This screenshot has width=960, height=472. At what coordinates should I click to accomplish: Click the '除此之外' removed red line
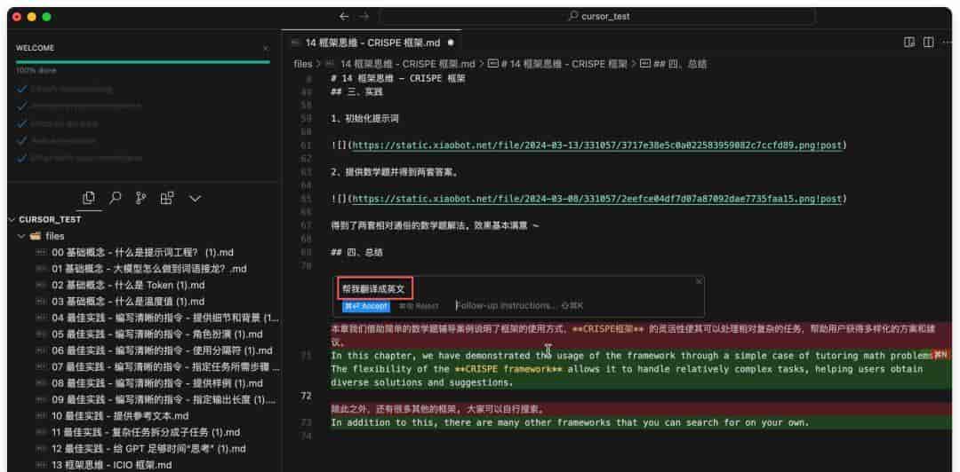tap(437, 409)
